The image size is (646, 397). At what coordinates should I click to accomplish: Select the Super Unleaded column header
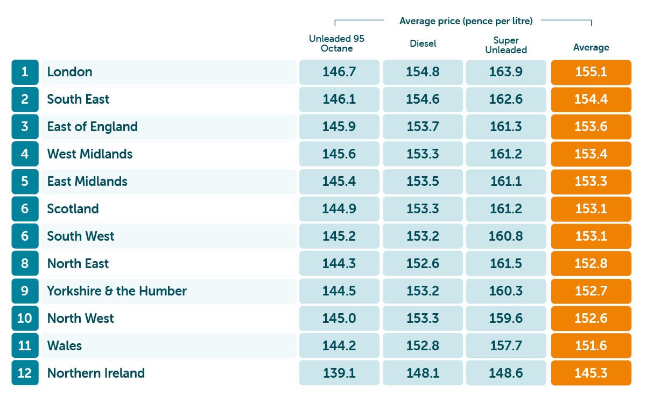pos(506,45)
